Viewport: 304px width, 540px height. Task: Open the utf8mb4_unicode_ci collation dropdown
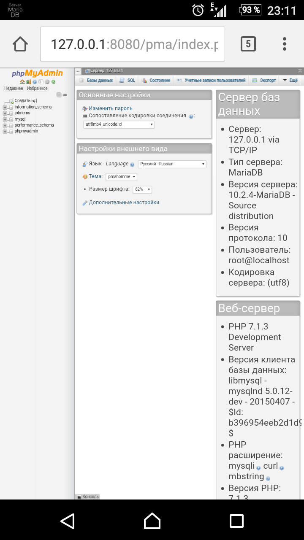pyautogui.click(x=119, y=124)
